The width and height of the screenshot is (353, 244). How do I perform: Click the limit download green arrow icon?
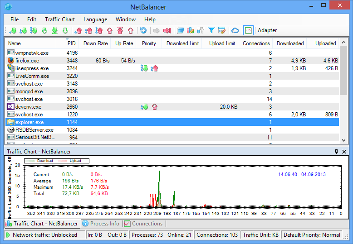[44, 30]
